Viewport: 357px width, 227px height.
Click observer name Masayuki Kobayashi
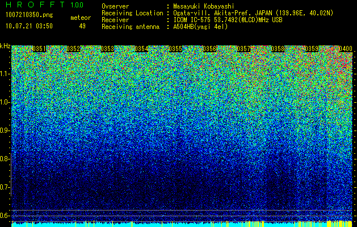[204, 6]
